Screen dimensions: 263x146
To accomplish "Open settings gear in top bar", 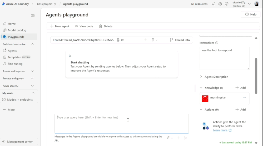I will [x=220, y=4].
